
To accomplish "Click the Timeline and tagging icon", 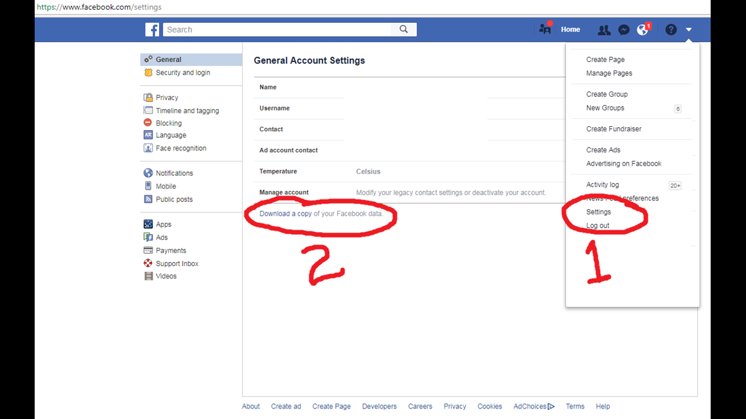I will click(x=149, y=110).
